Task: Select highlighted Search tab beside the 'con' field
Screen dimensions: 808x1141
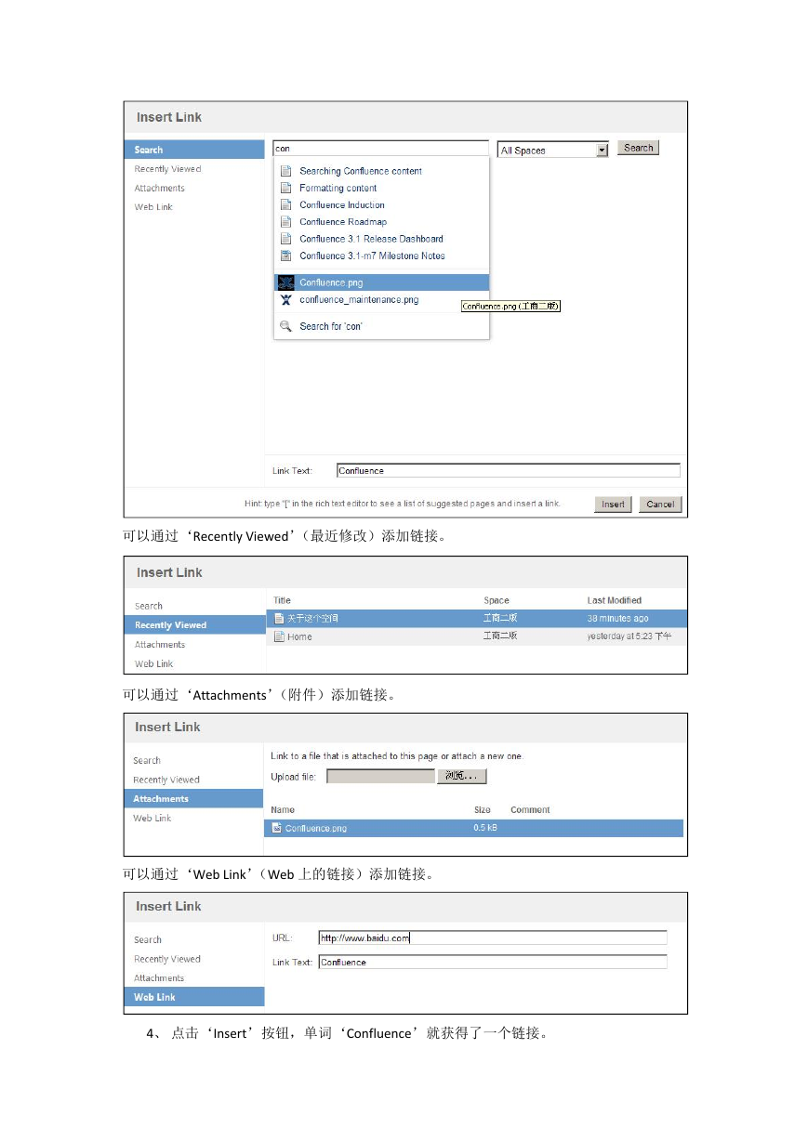Action: (x=194, y=150)
